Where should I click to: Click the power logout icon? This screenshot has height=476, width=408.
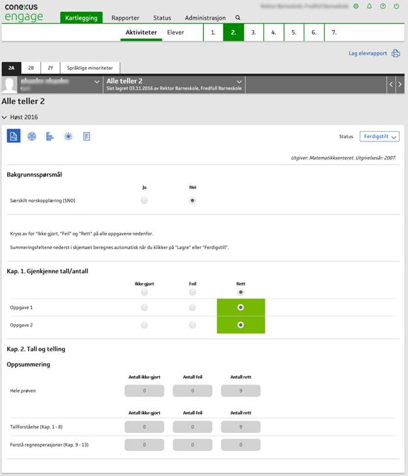[396, 6]
